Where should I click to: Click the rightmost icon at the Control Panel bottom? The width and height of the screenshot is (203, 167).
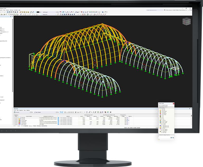(173, 138)
